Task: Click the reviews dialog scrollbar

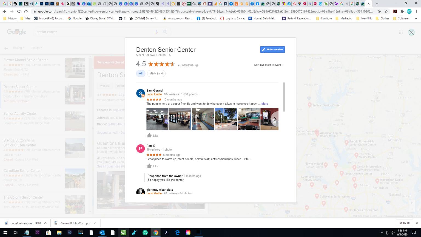Action: (x=284, y=97)
